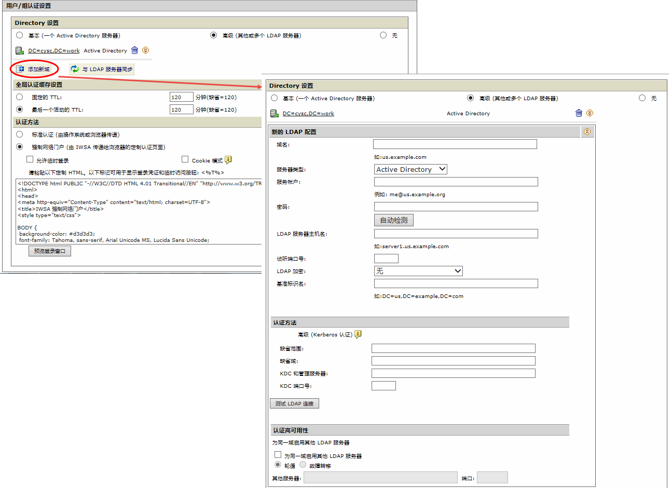Image resolution: width=671 pixels, height=488 pixels.
Task: Click the 测试 LDAP 连接 button
Action: pyautogui.click(x=294, y=403)
